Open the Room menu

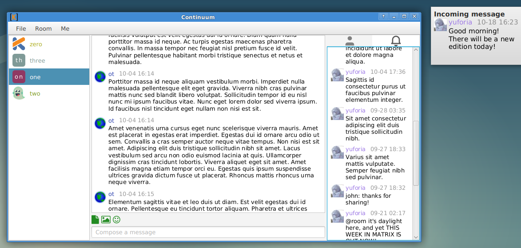[44, 28]
